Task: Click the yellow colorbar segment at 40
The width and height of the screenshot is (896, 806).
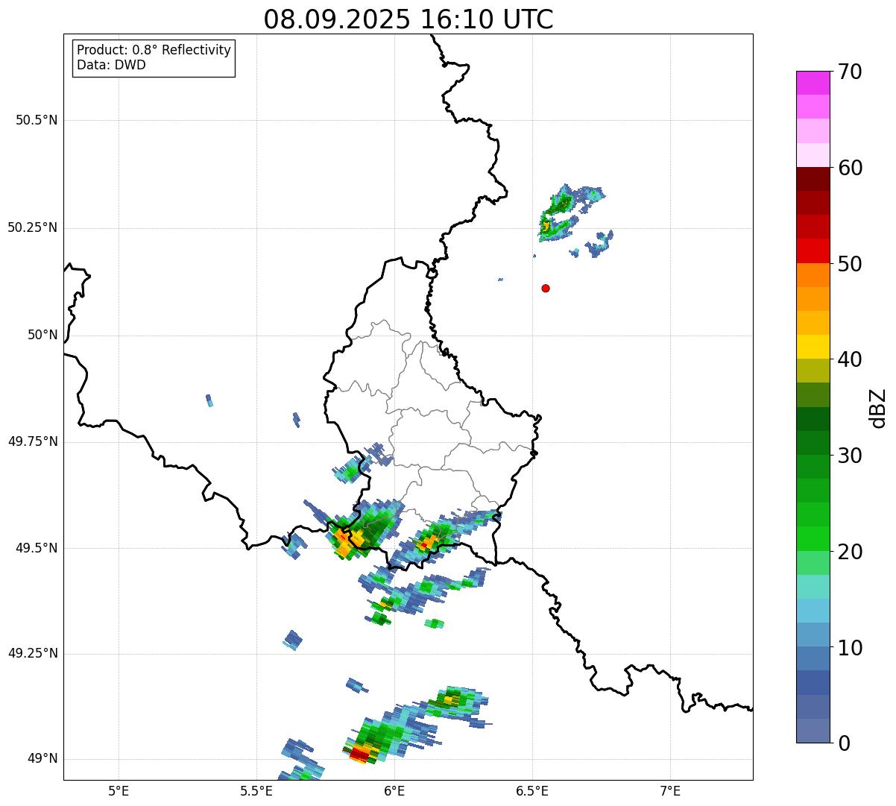Action: 813,347
